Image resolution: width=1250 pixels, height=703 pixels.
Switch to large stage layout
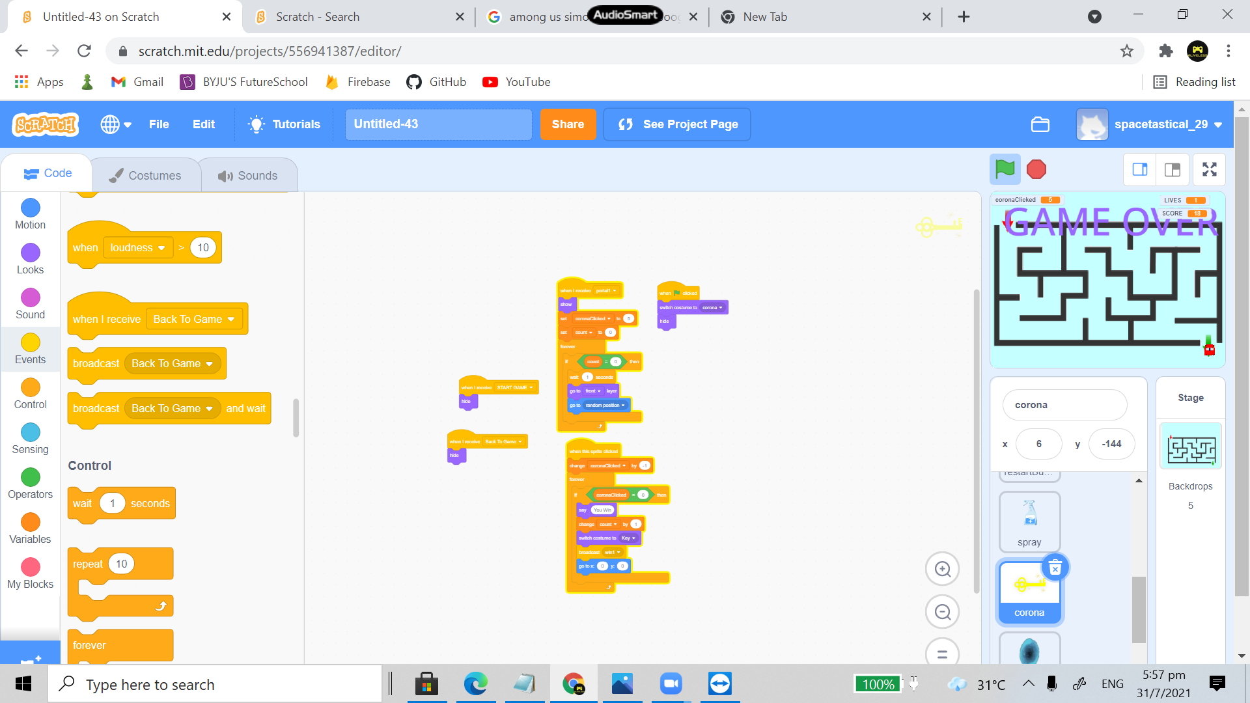click(x=1173, y=170)
